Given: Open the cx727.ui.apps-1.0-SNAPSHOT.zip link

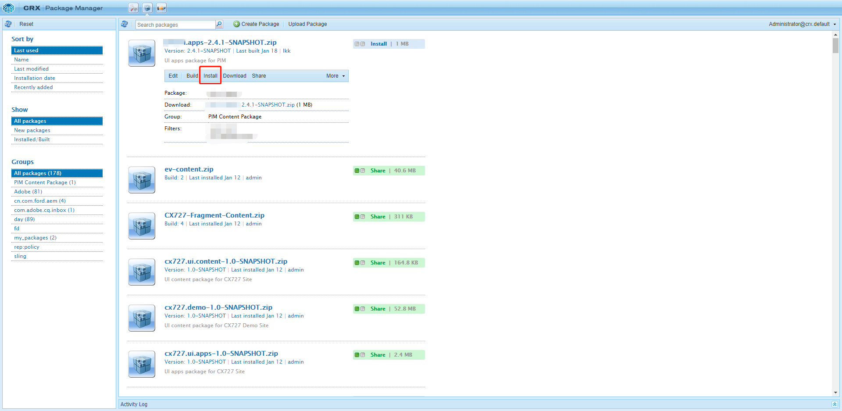Looking at the screenshot, I should [x=221, y=354].
